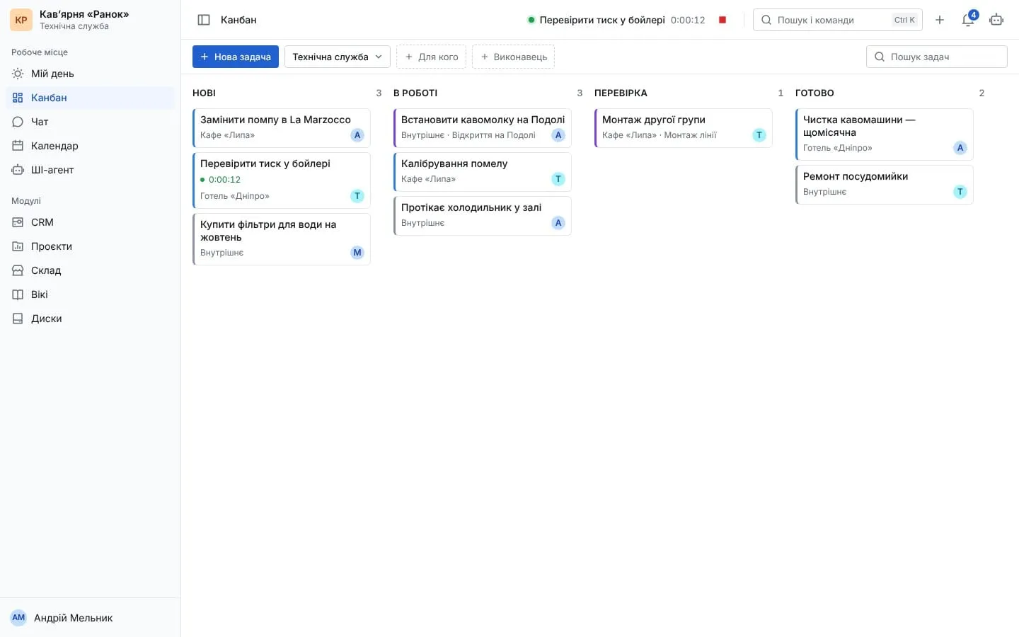The width and height of the screenshot is (1019, 637).
Task: Stop the running timer (red square)
Action: pyautogui.click(x=722, y=20)
